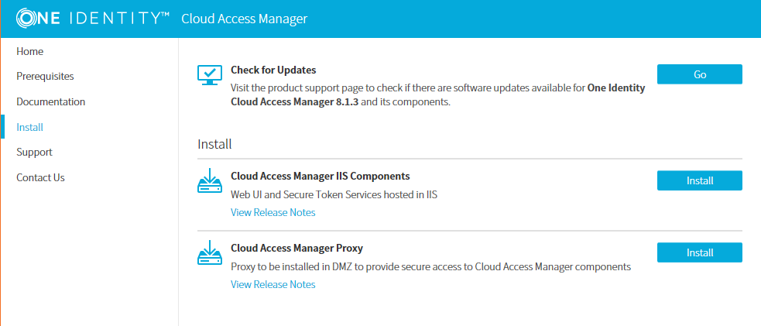Click Go to check for updates

[x=699, y=74]
